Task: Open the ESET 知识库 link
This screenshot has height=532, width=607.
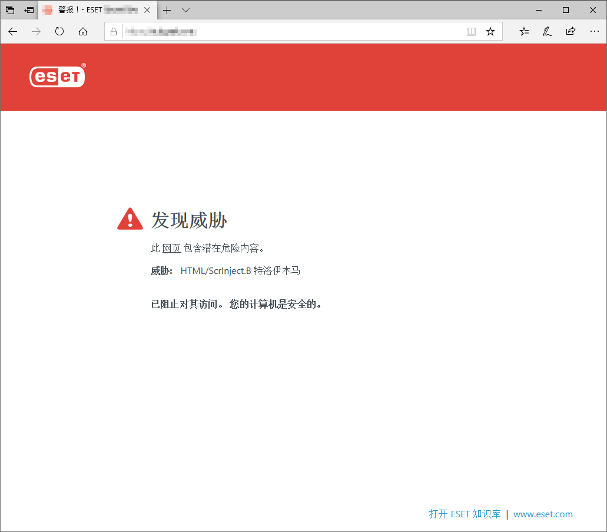Action: pos(465,514)
